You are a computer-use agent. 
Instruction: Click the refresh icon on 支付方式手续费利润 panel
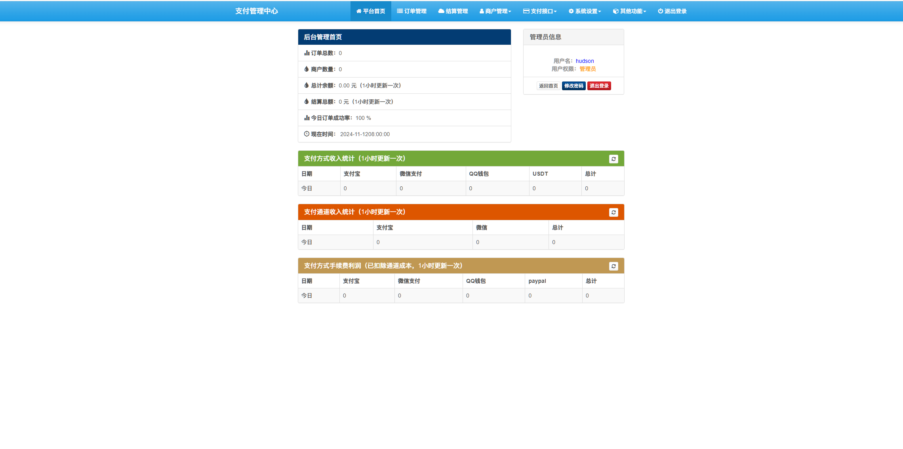pyautogui.click(x=613, y=266)
